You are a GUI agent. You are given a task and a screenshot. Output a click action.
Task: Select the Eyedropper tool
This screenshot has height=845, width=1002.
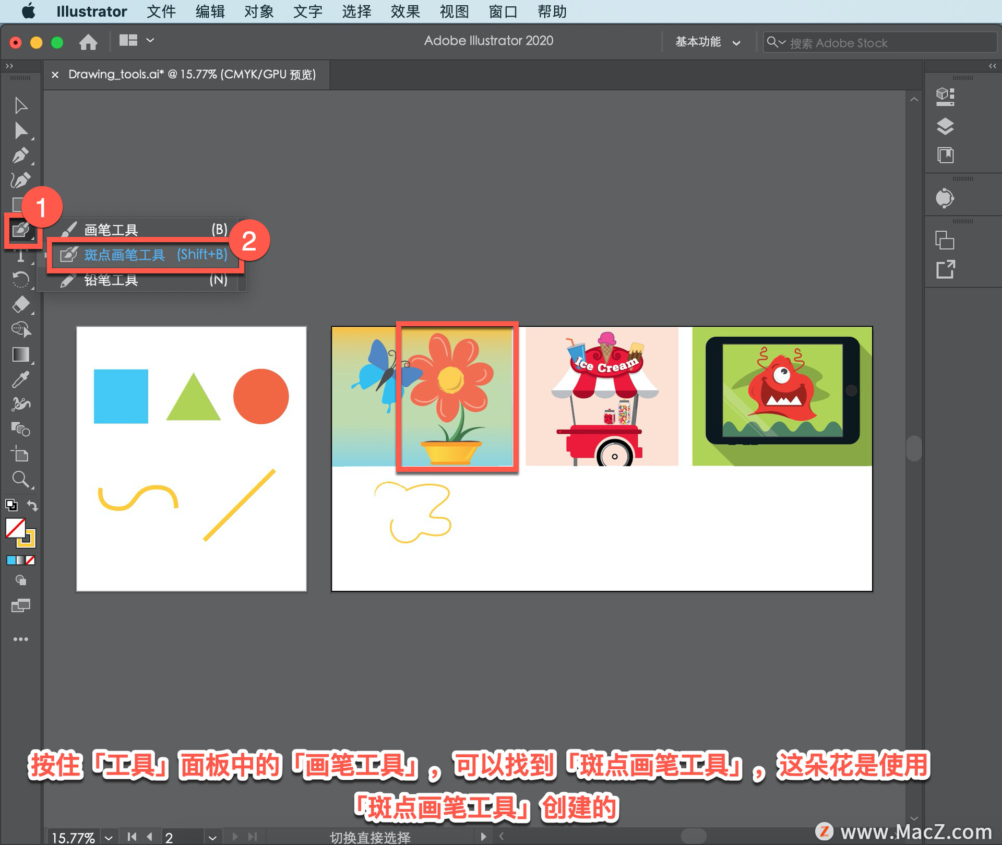click(21, 379)
